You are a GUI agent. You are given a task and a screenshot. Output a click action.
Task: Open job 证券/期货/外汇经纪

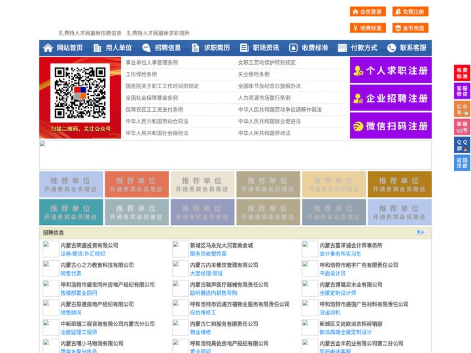(83, 254)
